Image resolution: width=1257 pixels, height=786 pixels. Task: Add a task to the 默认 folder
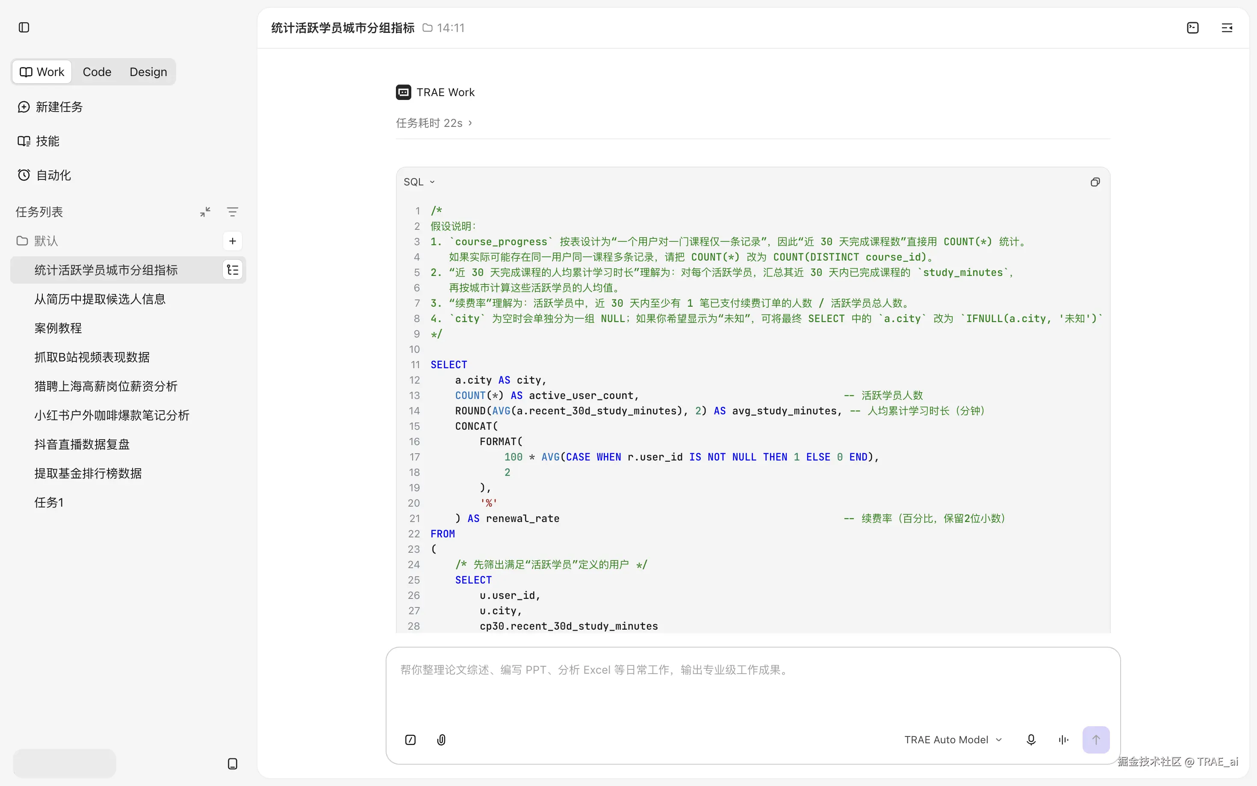(x=233, y=240)
